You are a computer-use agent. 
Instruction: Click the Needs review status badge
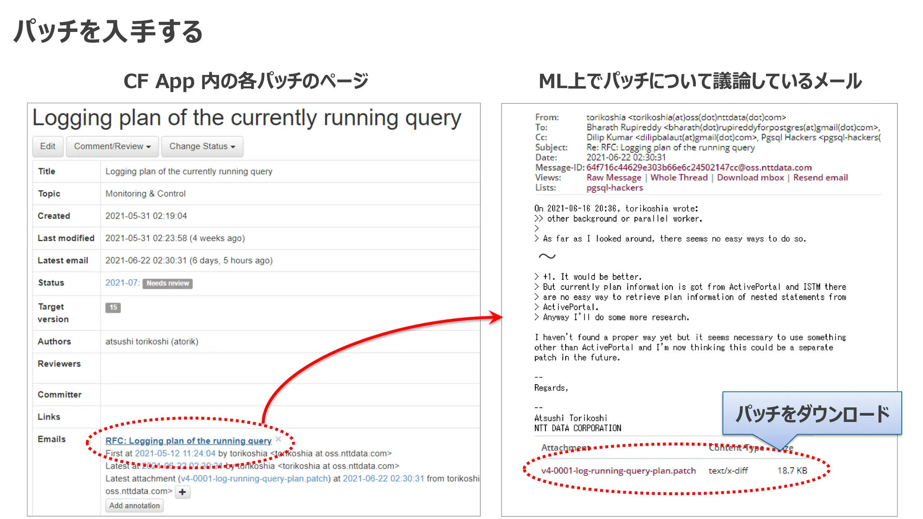tap(168, 283)
